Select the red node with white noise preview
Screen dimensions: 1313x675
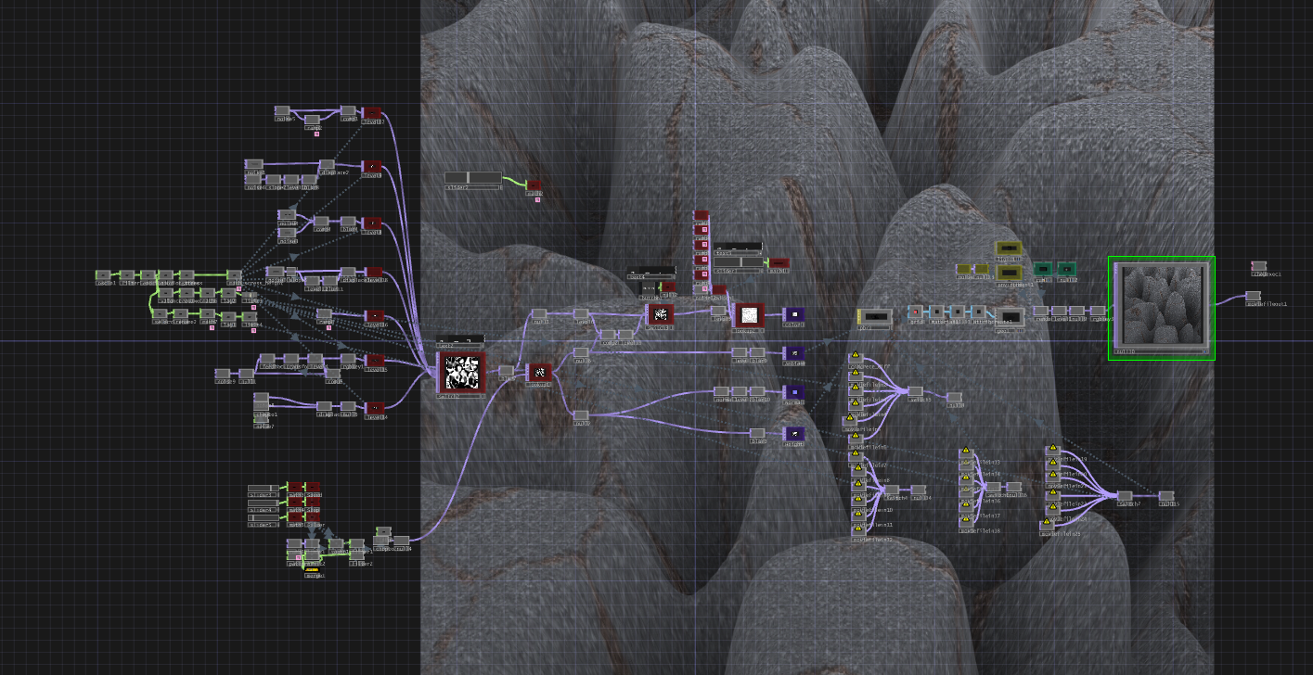(748, 315)
